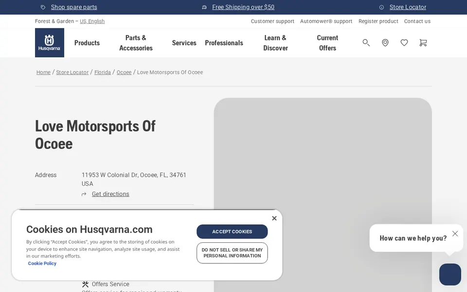Screen dimensions: 467x292
Task: Click the 'Love Motorsports Of Ocoee' heading
Action: pos(95,135)
